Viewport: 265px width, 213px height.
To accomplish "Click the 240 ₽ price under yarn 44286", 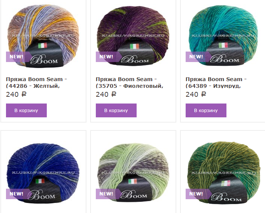I will (x=16, y=94).
